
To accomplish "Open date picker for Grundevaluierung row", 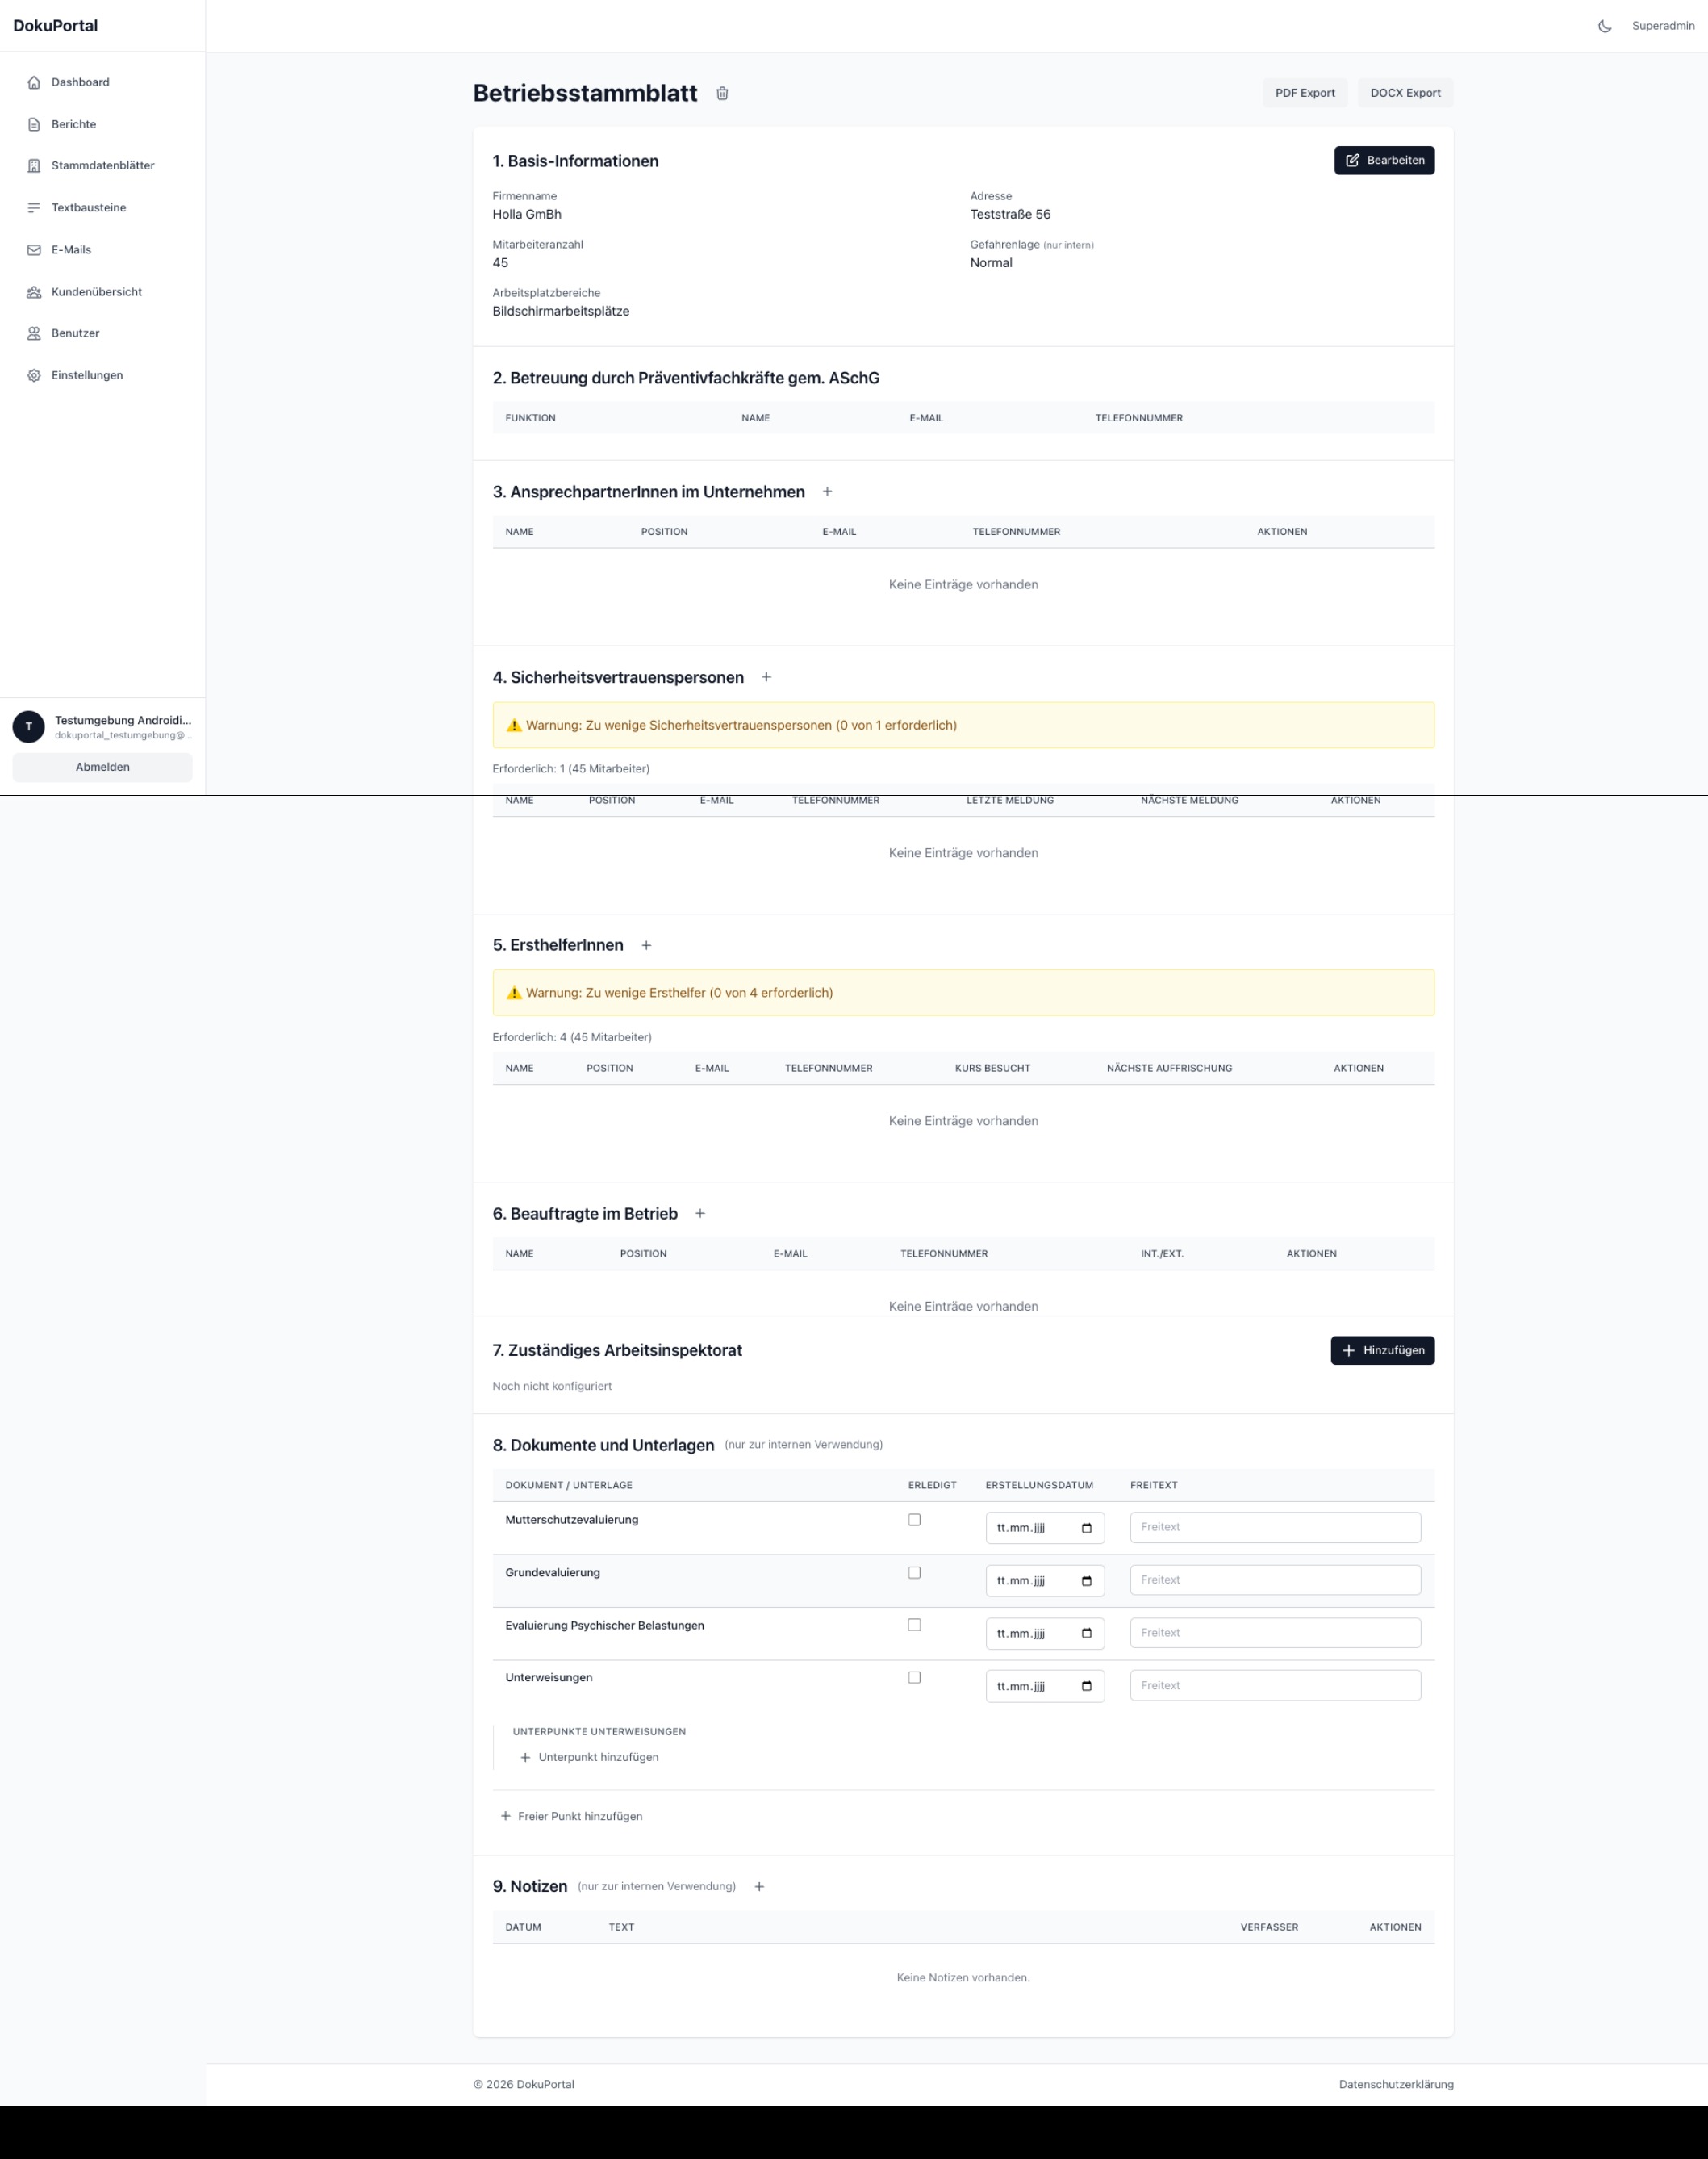I will click(x=1086, y=1581).
